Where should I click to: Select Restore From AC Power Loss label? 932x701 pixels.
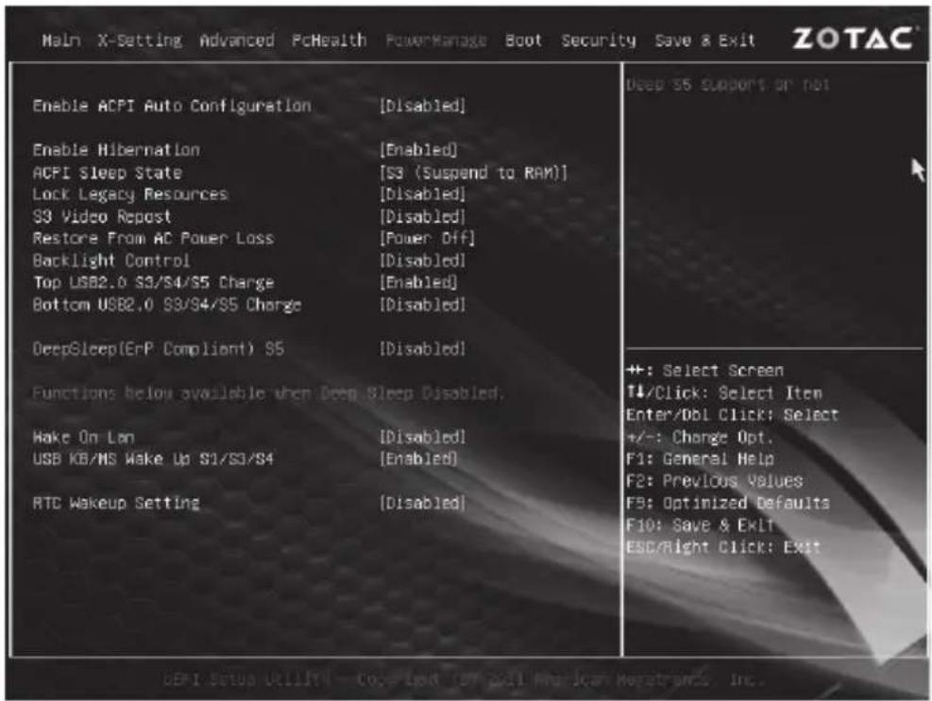(x=153, y=238)
